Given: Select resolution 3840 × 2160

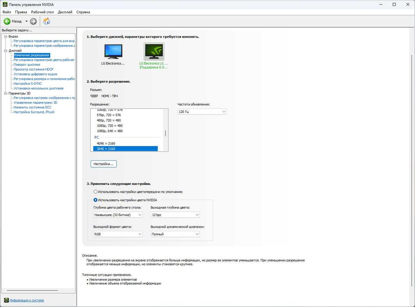Looking at the screenshot, I should pyautogui.click(x=125, y=149).
